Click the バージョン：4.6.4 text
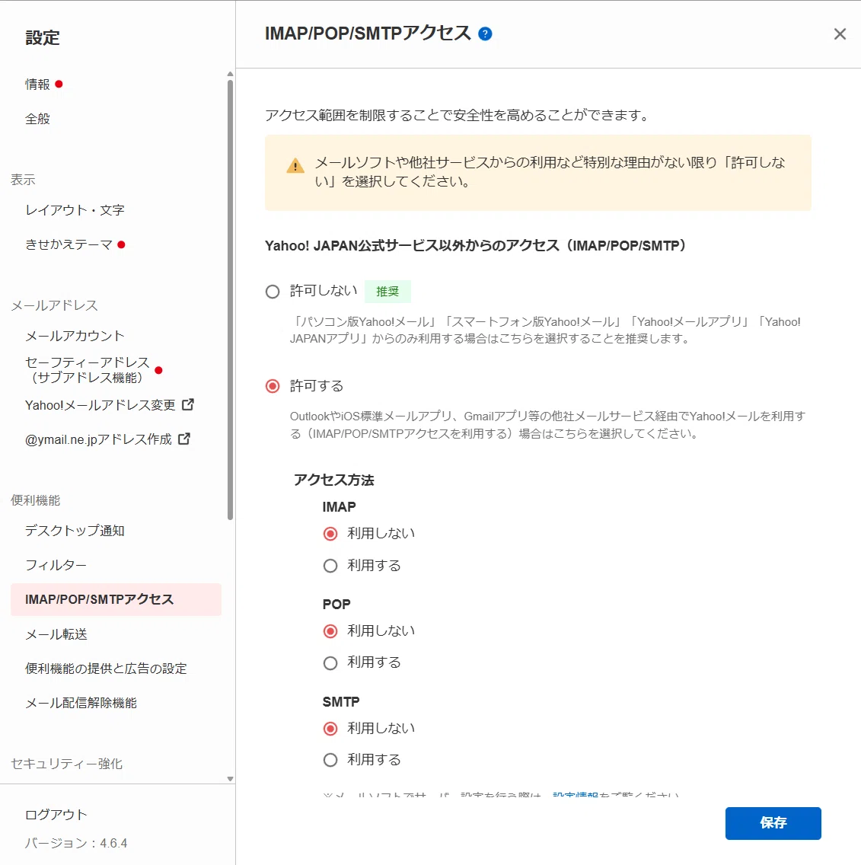The width and height of the screenshot is (861, 865). (x=76, y=844)
